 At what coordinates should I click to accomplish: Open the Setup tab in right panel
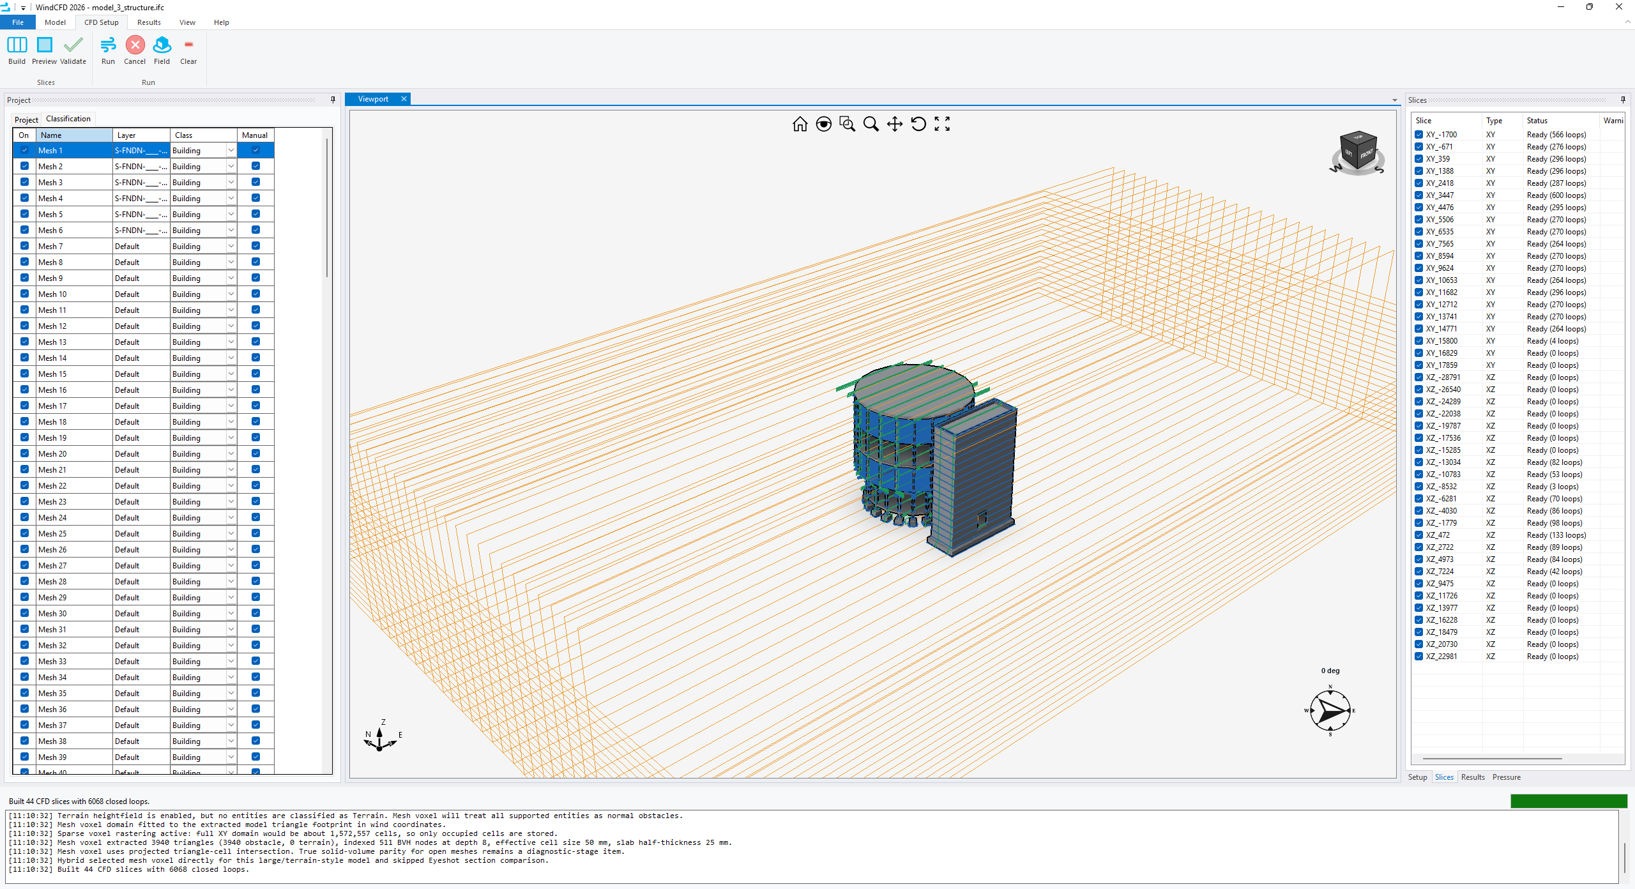tap(1417, 777)
